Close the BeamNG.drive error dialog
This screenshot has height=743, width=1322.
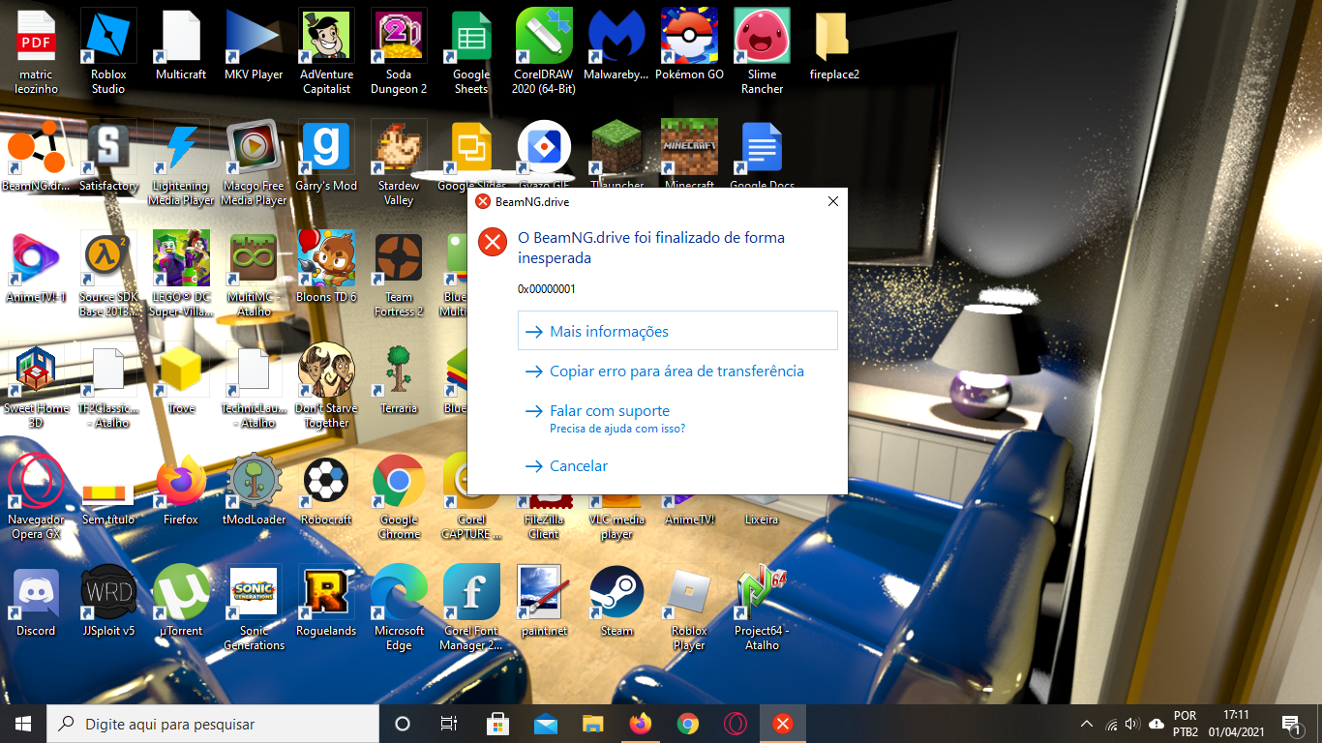832,201
